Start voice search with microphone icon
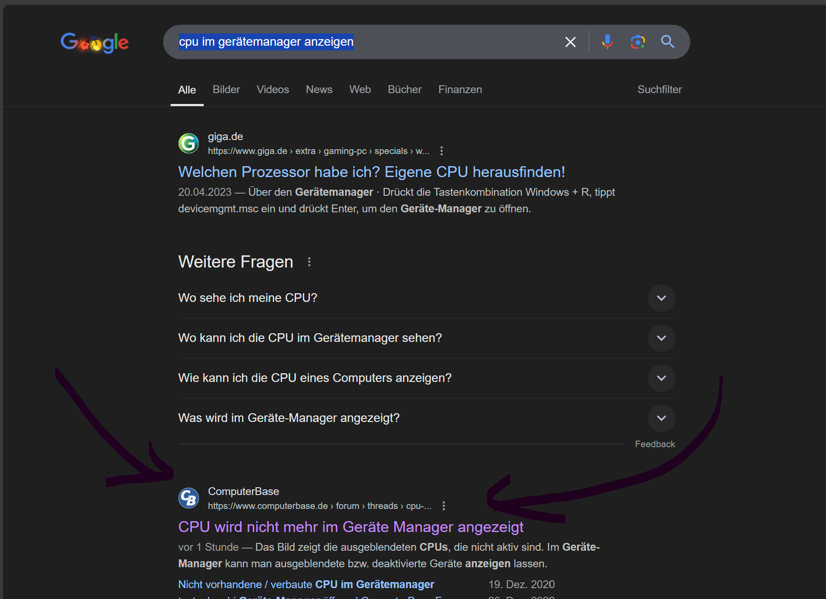This screenshot has width=826, height=599. click(x=607, y=42)
